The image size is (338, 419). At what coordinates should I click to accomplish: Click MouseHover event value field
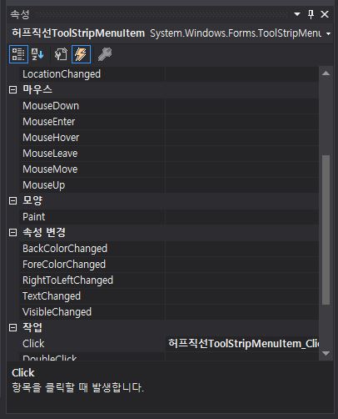(242, 138)
